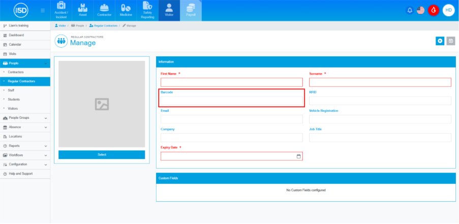Go to Staff in the sidebar
The image size is (459, 224).
pyautogui.click(x=11, y=90)
